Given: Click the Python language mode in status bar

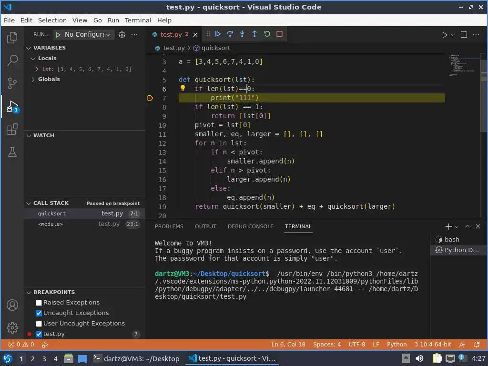Looking at the screenshot, I should (x=397, y=345).
